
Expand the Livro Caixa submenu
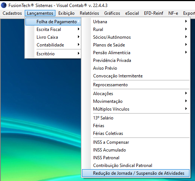point(53,37)
